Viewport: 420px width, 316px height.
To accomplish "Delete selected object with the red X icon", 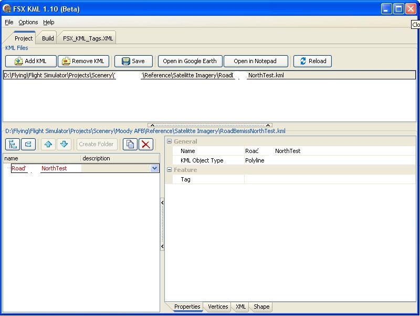I will pyautogui.click(x=146, y=144).
